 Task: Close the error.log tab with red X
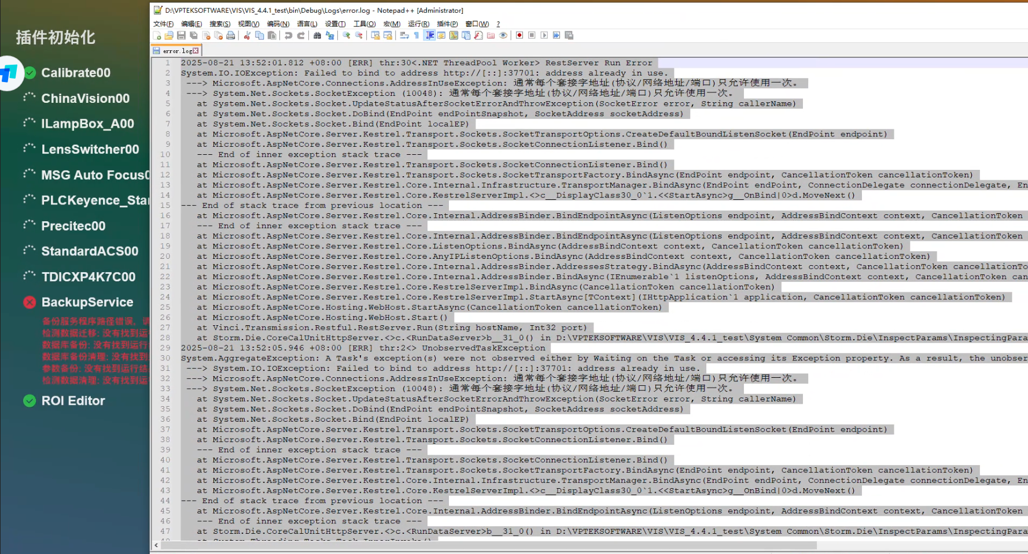click(x=196, y=51)
